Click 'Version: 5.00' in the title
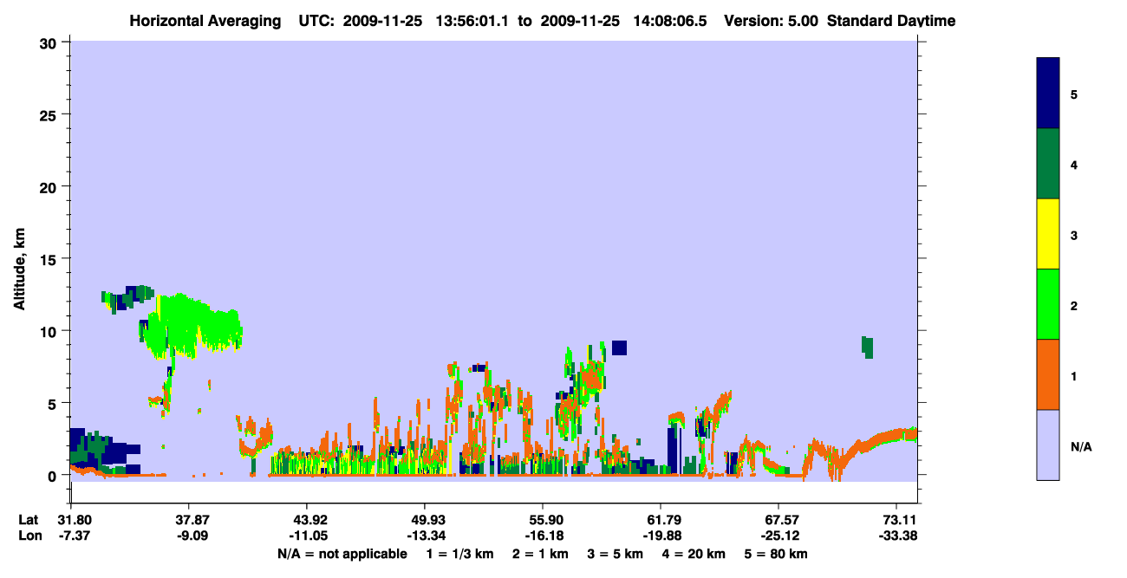 [771, 21]
